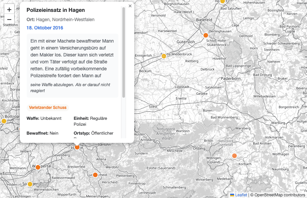This screenshot has width=307, height=198.
Task: Click the orange marker near Lüdenscheid
Action: [96, 175]
